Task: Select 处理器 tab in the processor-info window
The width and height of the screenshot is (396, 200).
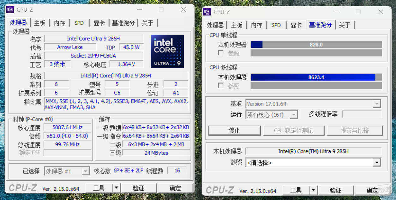Action: click(x=18, y=22)
